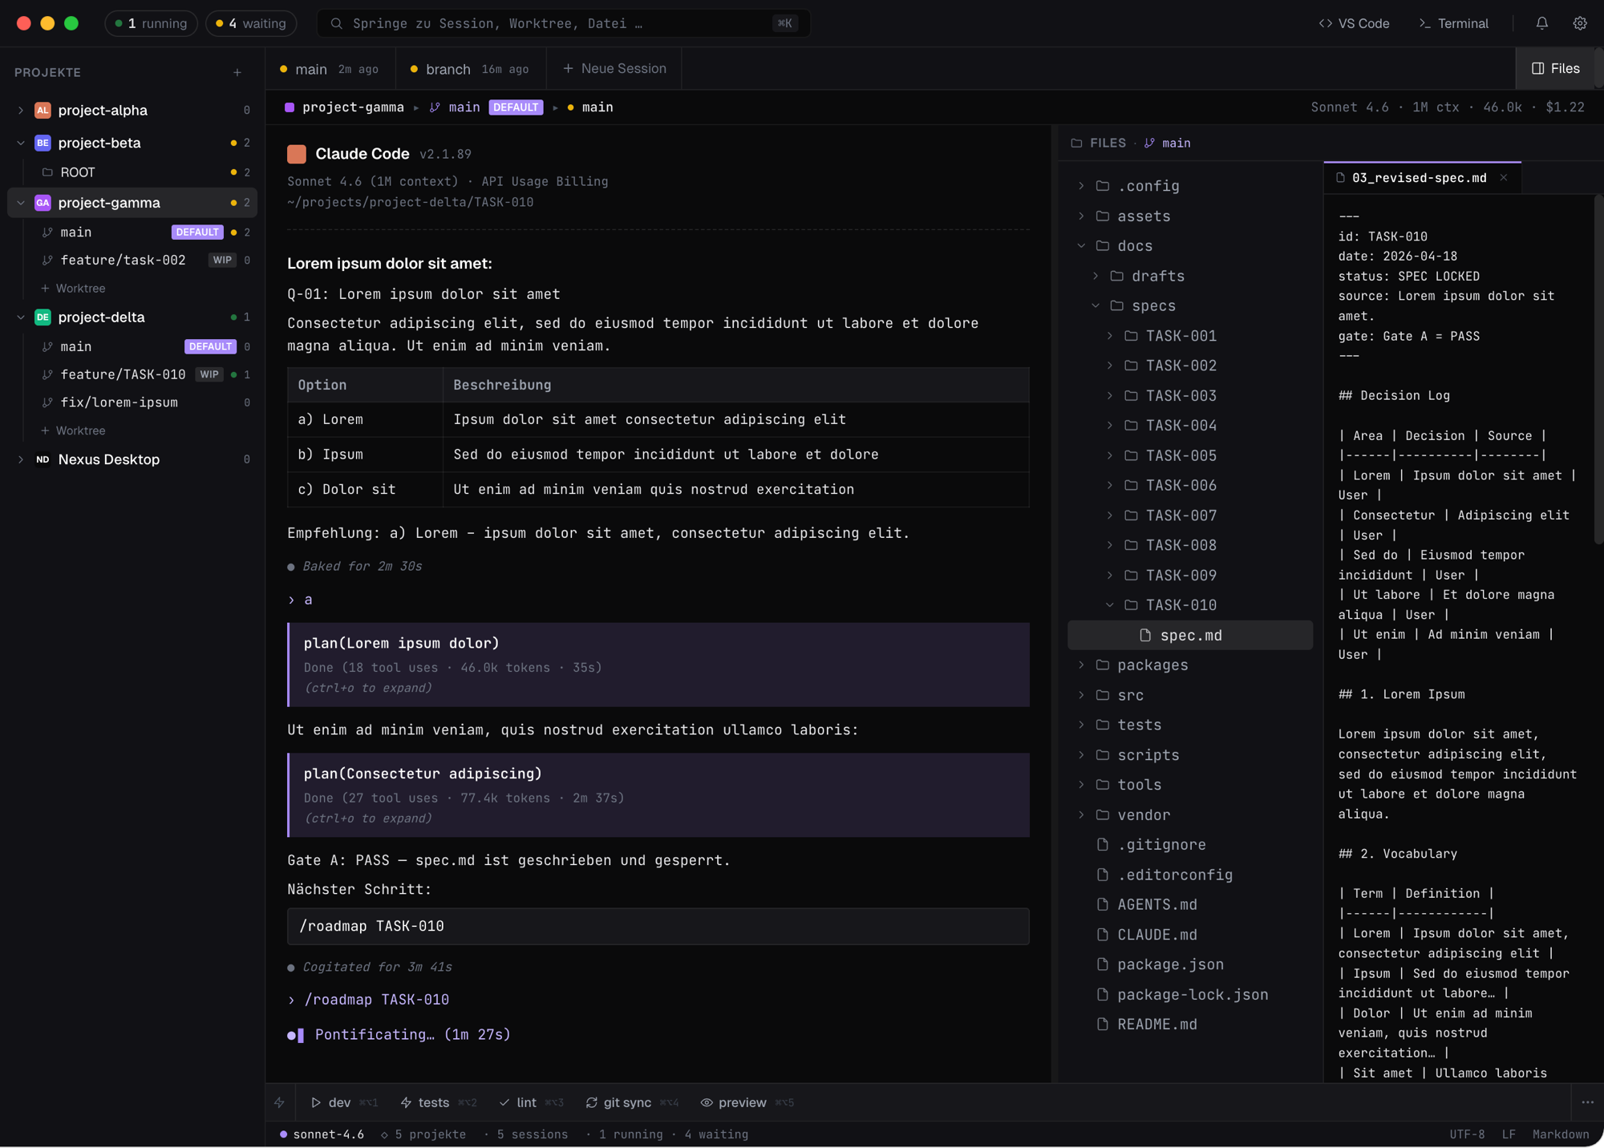Click Markdown language in status bar

coord(1560,1134)
